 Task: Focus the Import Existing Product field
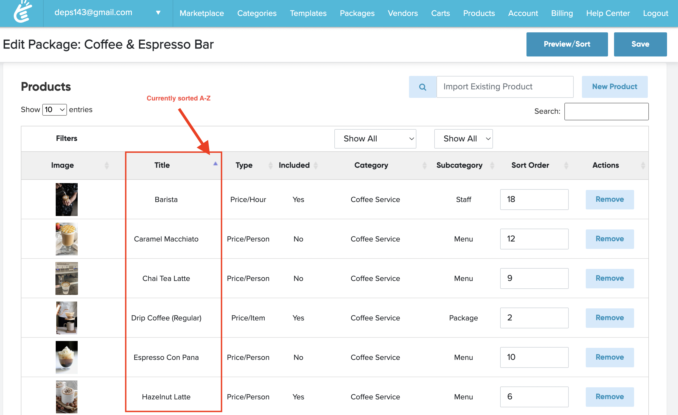(505, 87)
